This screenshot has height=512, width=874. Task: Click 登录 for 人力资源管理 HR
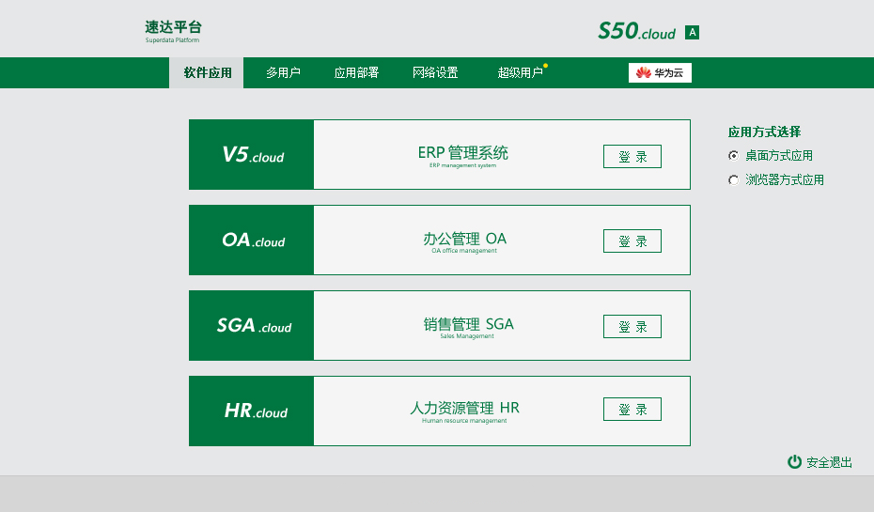(632, 410)
